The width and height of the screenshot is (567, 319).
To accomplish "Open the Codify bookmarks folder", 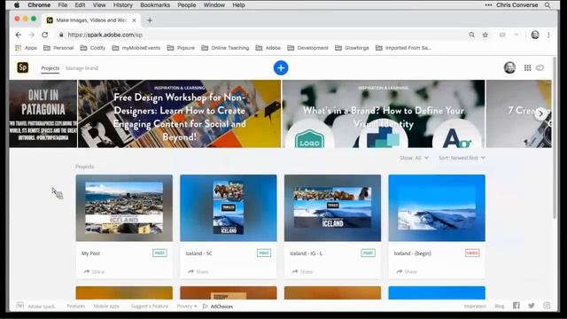I will tap(93, 48).
